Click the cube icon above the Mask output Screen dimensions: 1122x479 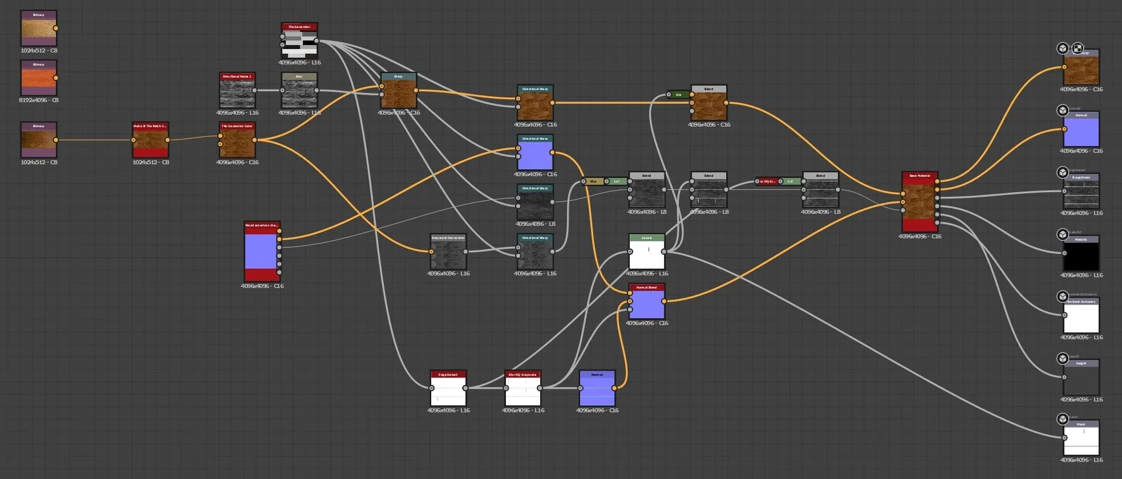[x=1063, y=419]
